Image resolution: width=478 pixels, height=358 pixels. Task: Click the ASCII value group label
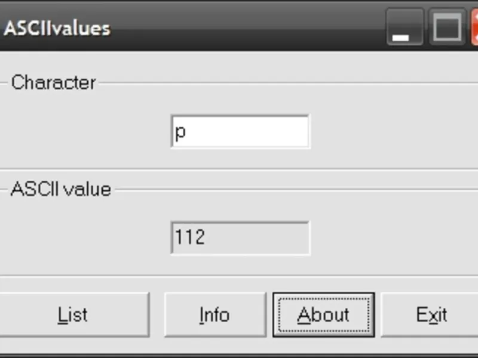61,189
